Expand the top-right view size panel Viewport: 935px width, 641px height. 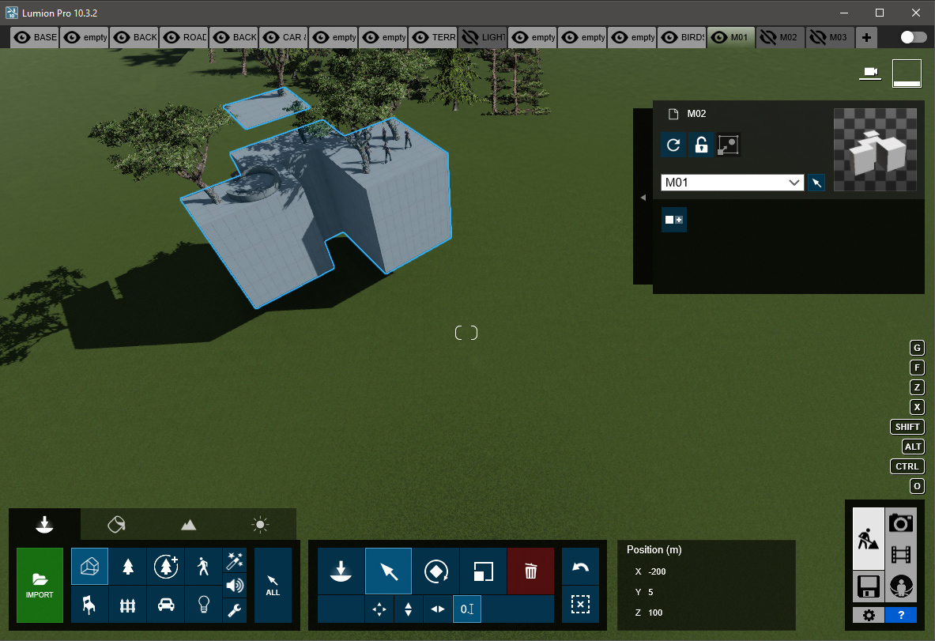tap(907, 74)
